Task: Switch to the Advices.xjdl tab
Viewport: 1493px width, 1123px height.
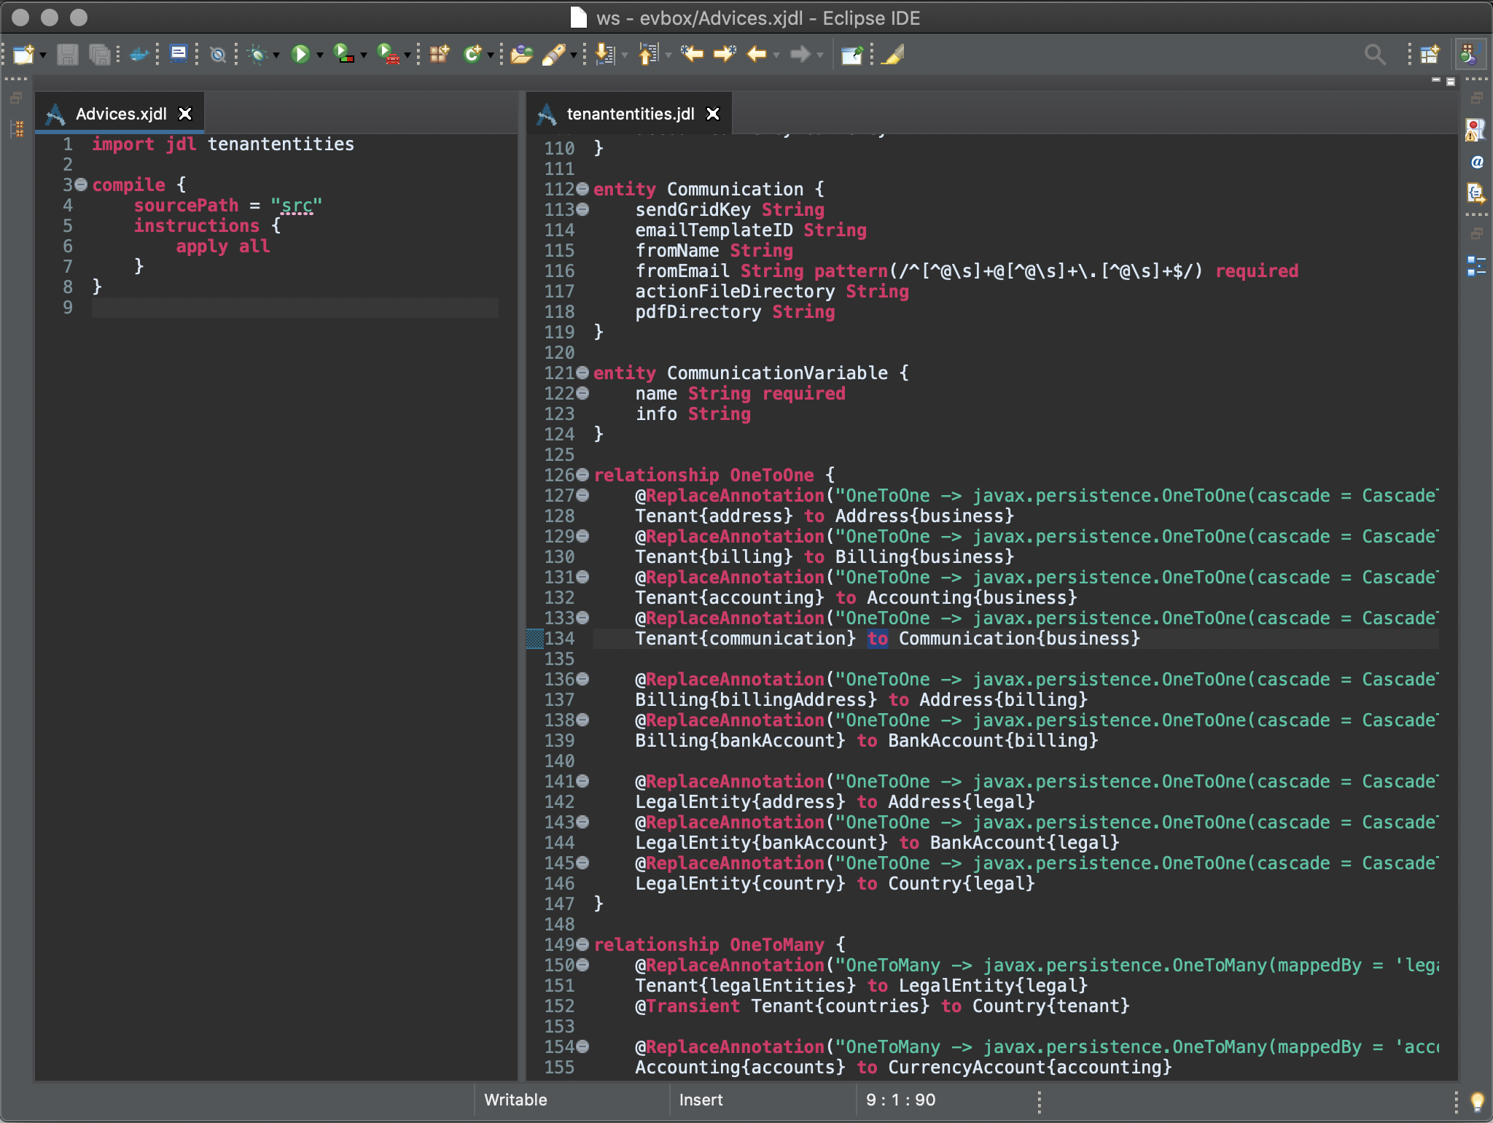Action: coord(121,114)
